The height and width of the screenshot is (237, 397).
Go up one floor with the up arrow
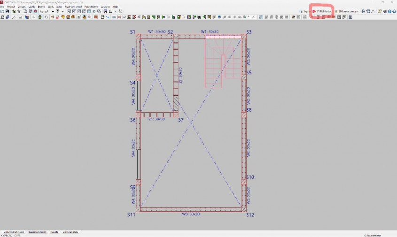(53, 11)
